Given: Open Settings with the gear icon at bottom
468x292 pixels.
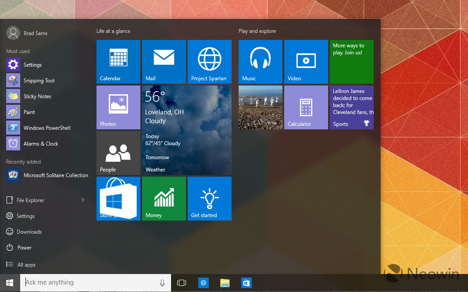Looking at the screenshot, I should [20, 216].
